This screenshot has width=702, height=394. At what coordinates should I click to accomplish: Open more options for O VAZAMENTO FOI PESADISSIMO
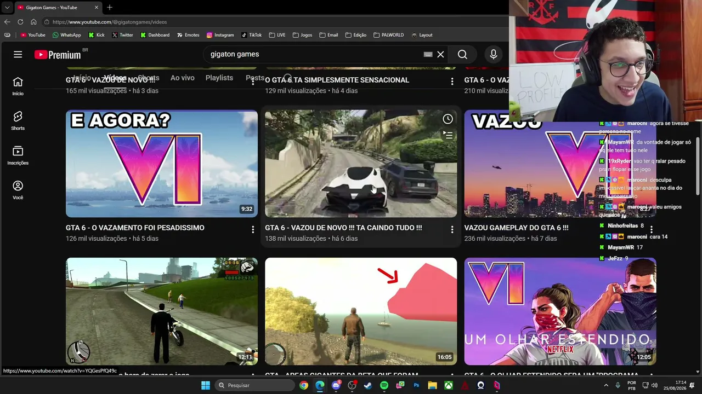[x=253, y=229]
